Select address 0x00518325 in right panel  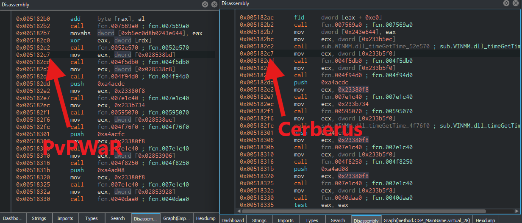(257, 183)
